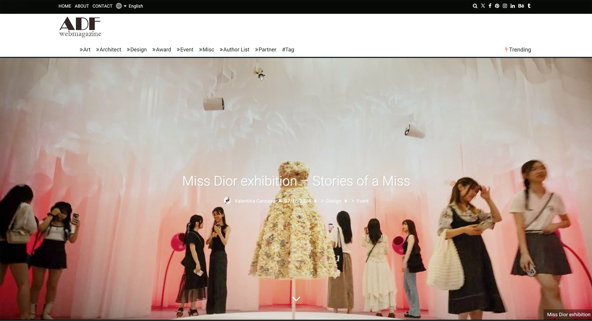Open the Miss Dior exhibition article title
This screenshot has height=321, width=592.
coord(296,181)
